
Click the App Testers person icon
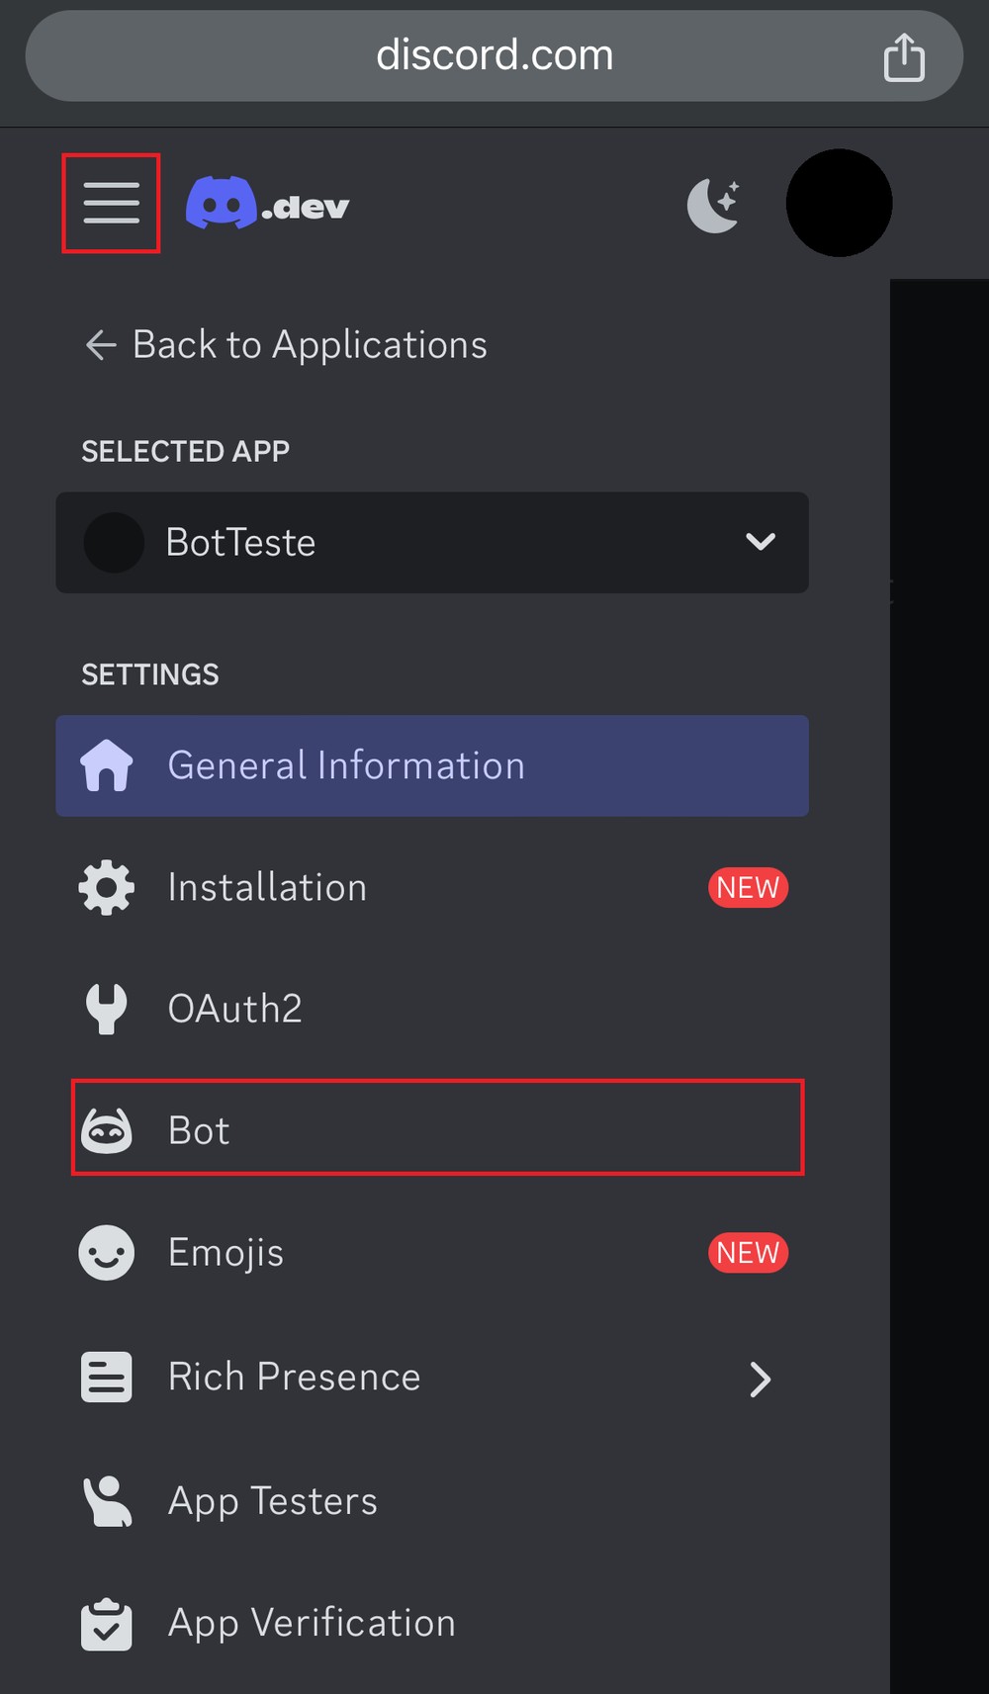tap(106, 1500)
